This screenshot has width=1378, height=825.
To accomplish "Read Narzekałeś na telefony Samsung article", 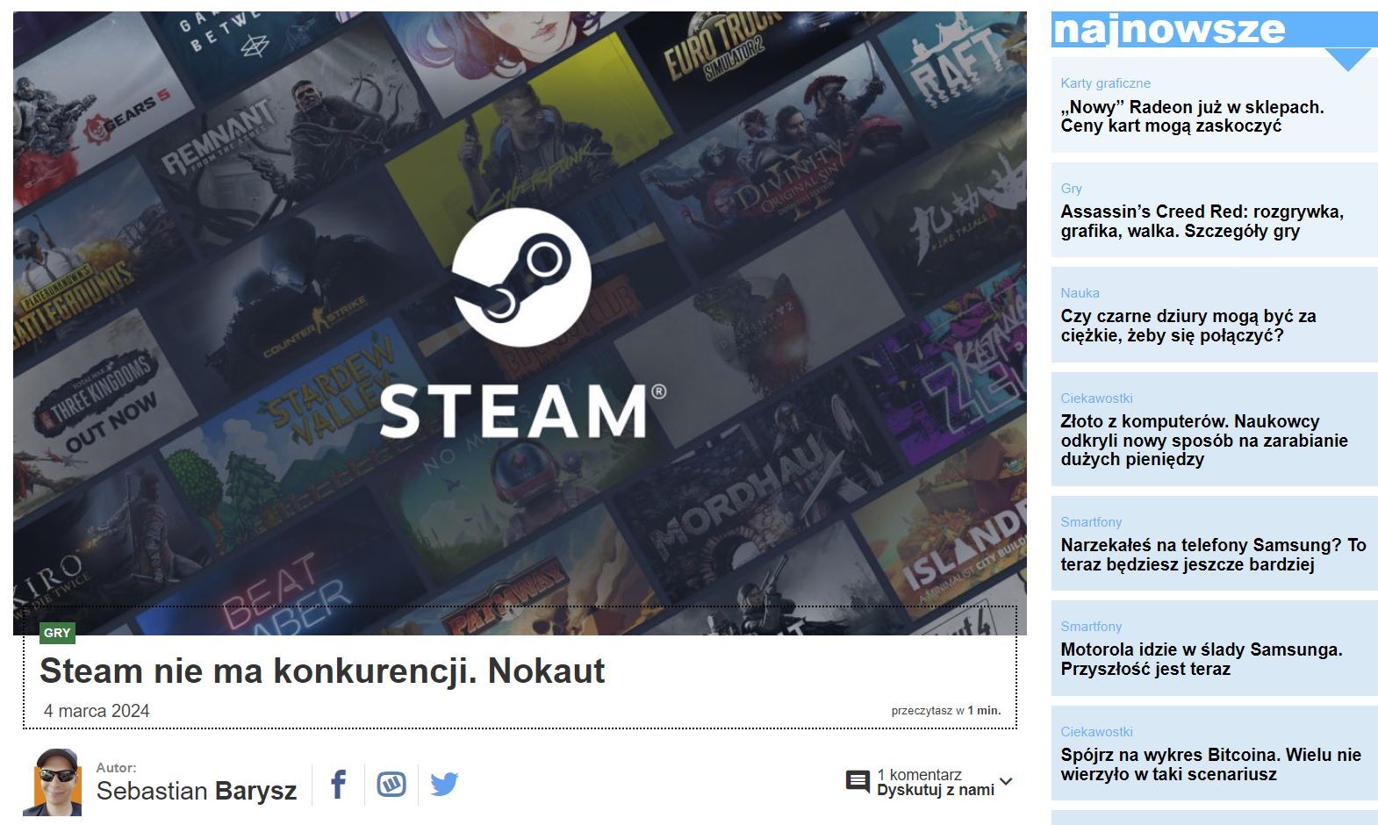I will tap(1213, 555).
